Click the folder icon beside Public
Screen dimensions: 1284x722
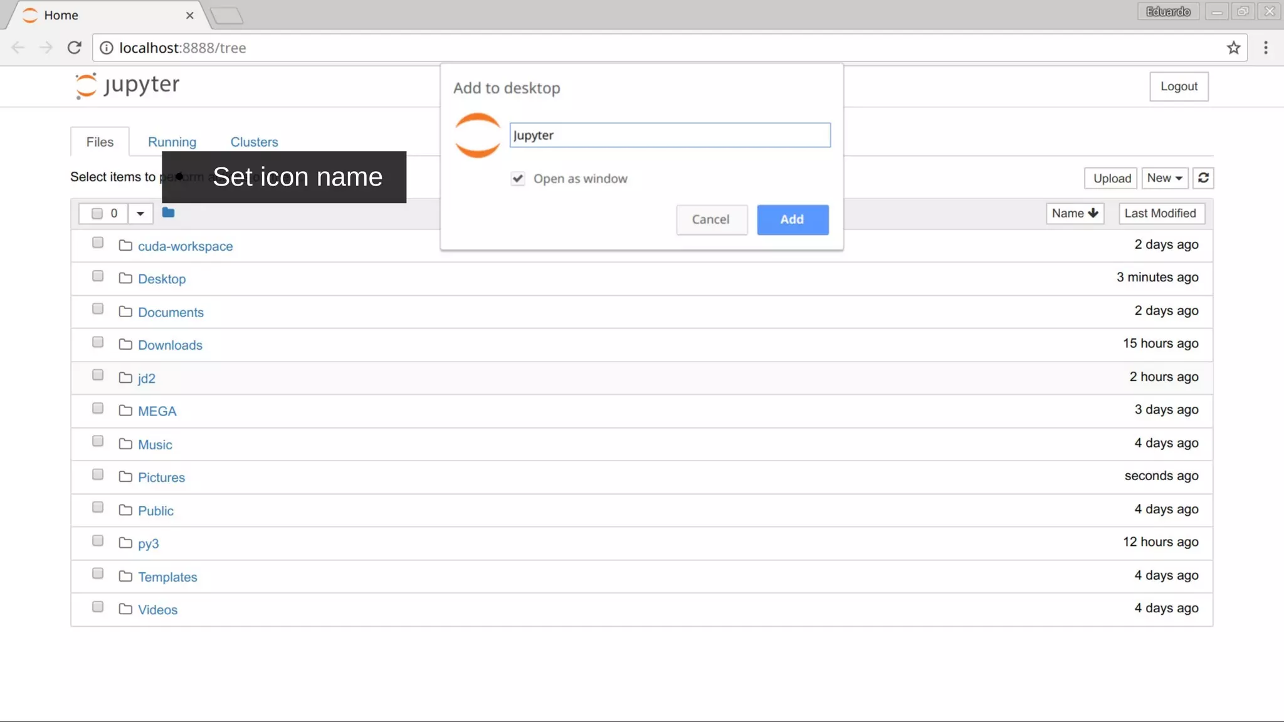pos(125,510)
